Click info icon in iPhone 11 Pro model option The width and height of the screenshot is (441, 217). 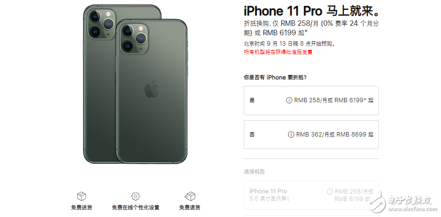pyautogui.click(x=330, y=192)
